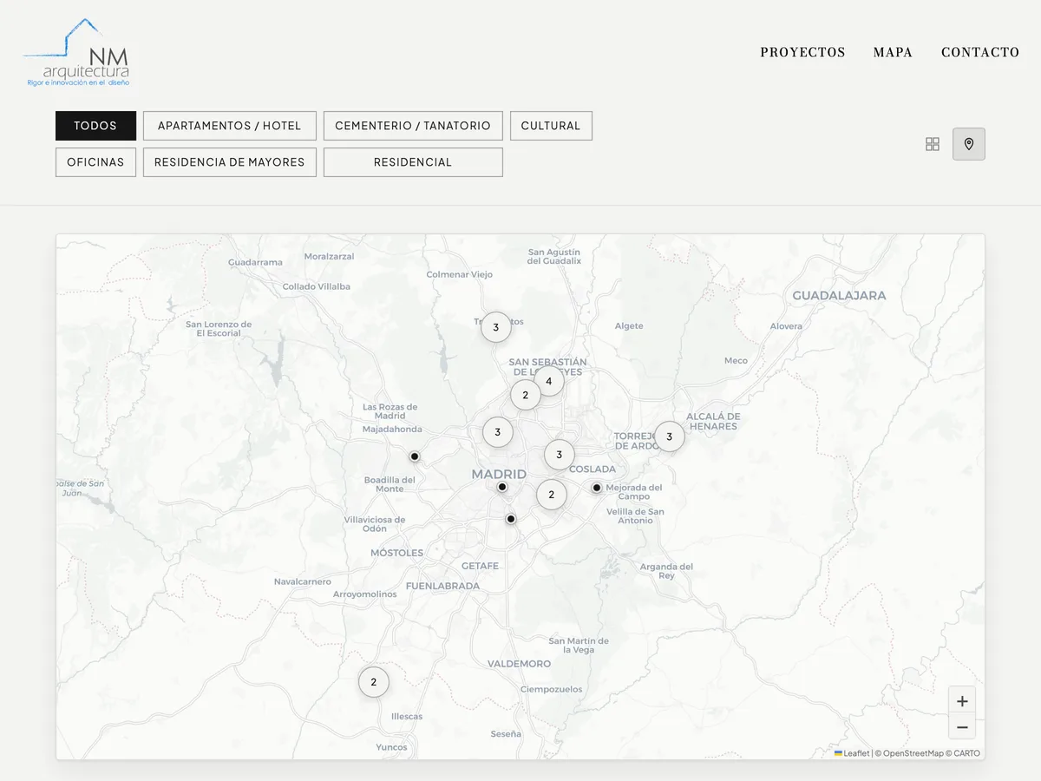Screen dimensions: 1041x781
Task: Click the Colmenar Viejo map label
Action: pos(460,274)
